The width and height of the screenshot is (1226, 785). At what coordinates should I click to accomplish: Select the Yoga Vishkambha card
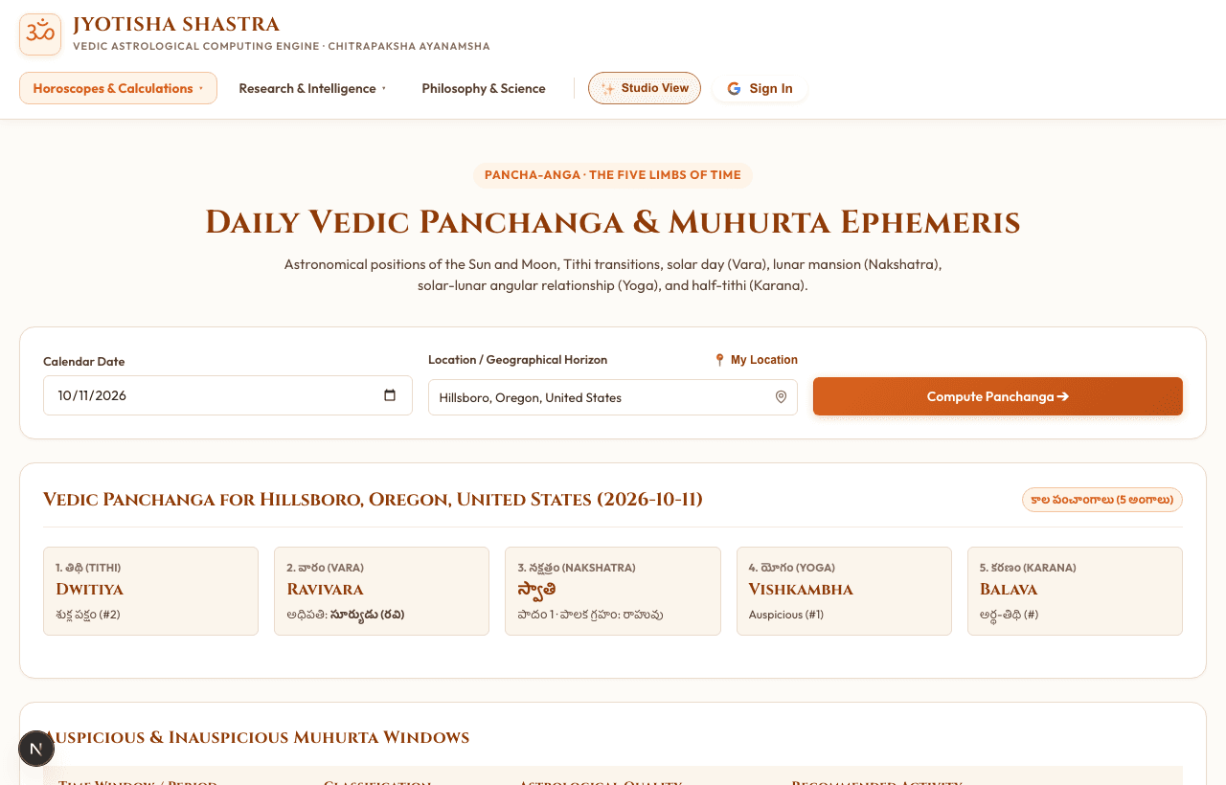pyautogui.click(x=844, y=591)
